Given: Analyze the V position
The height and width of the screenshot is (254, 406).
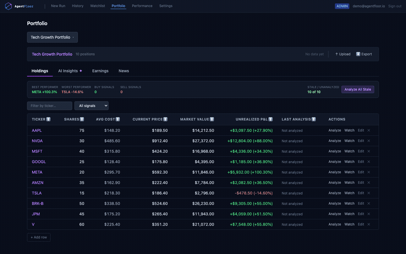Looking at the screenshot, I should (335, 224).
